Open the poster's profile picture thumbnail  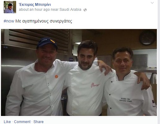10,7
